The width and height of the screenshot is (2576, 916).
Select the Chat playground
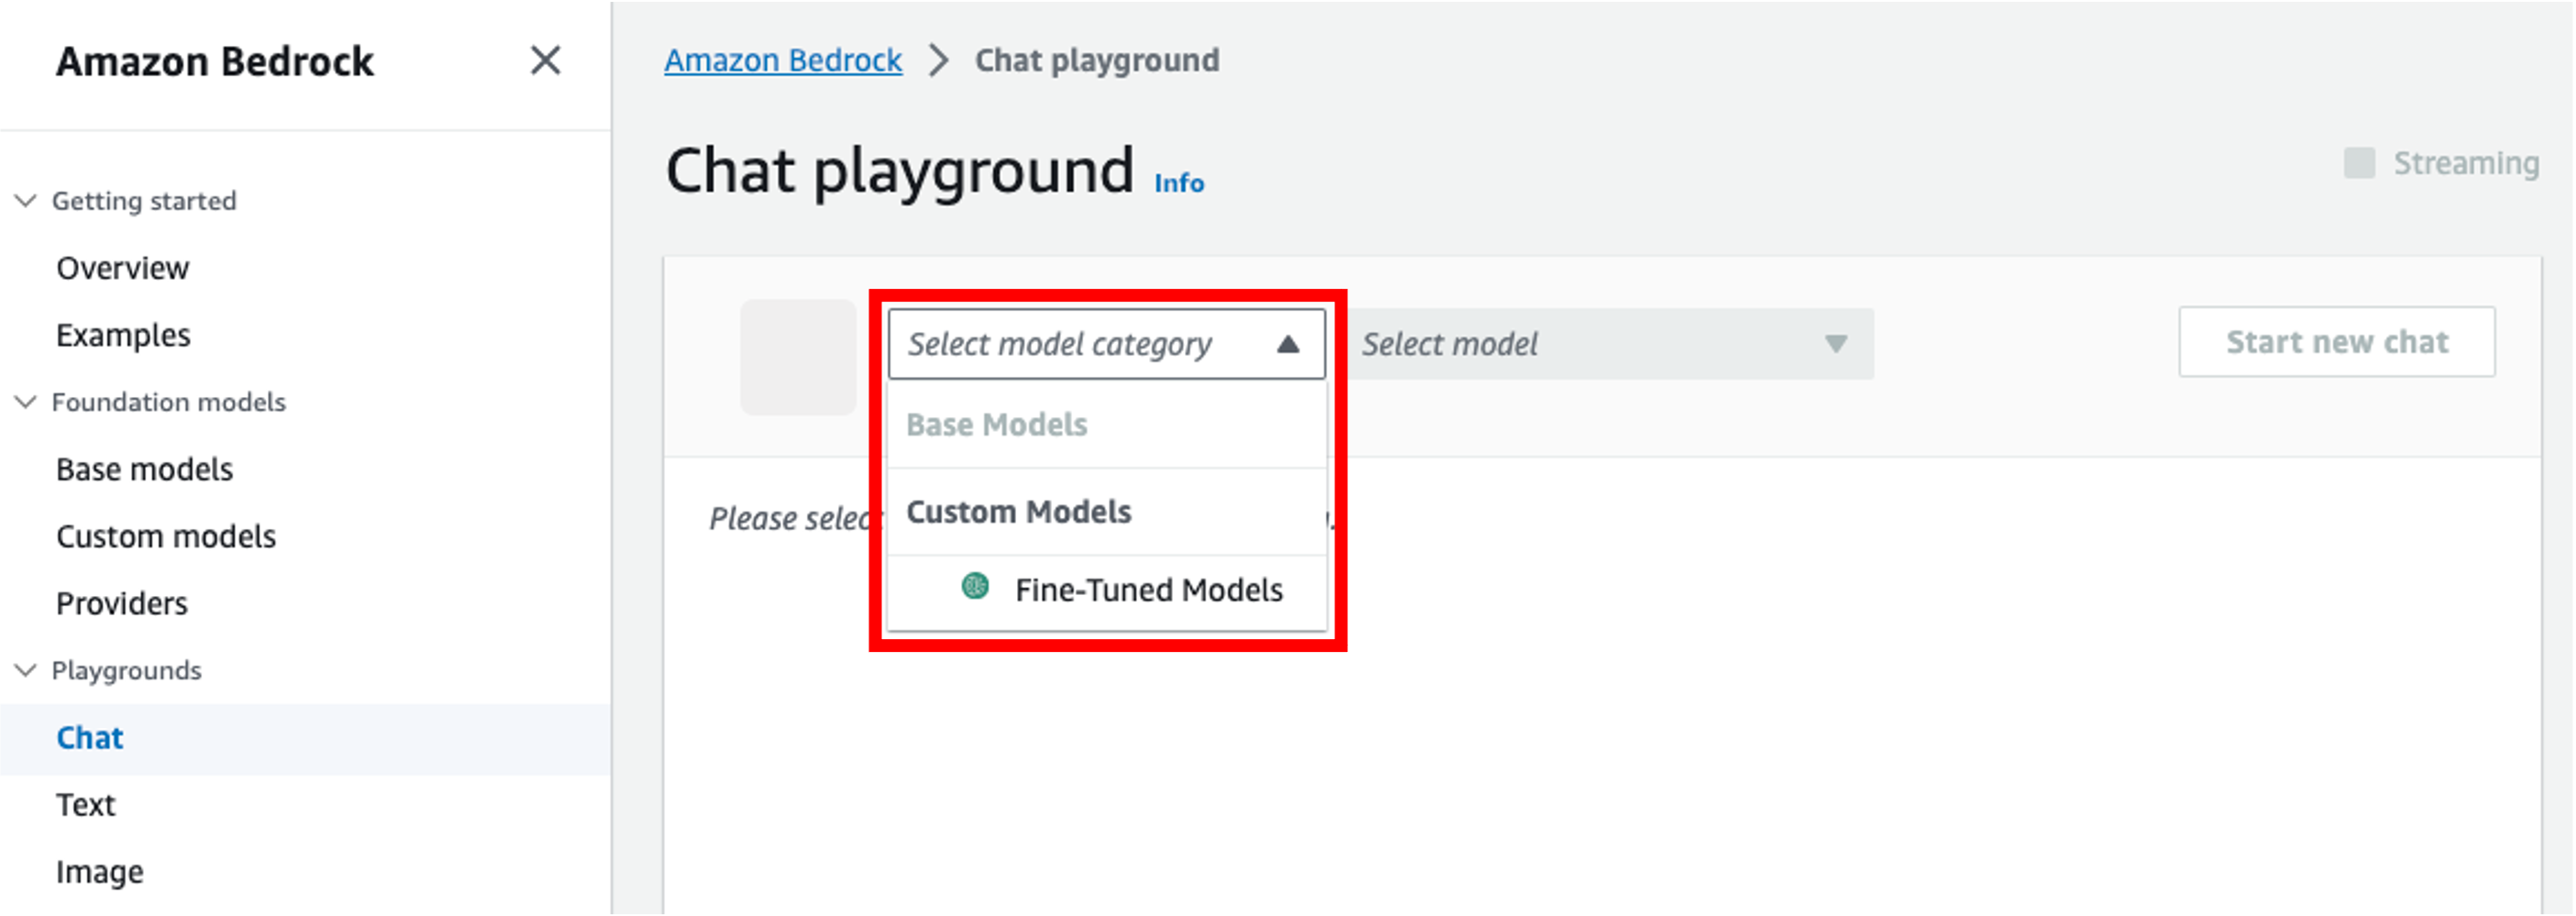[x=90, y=738]
